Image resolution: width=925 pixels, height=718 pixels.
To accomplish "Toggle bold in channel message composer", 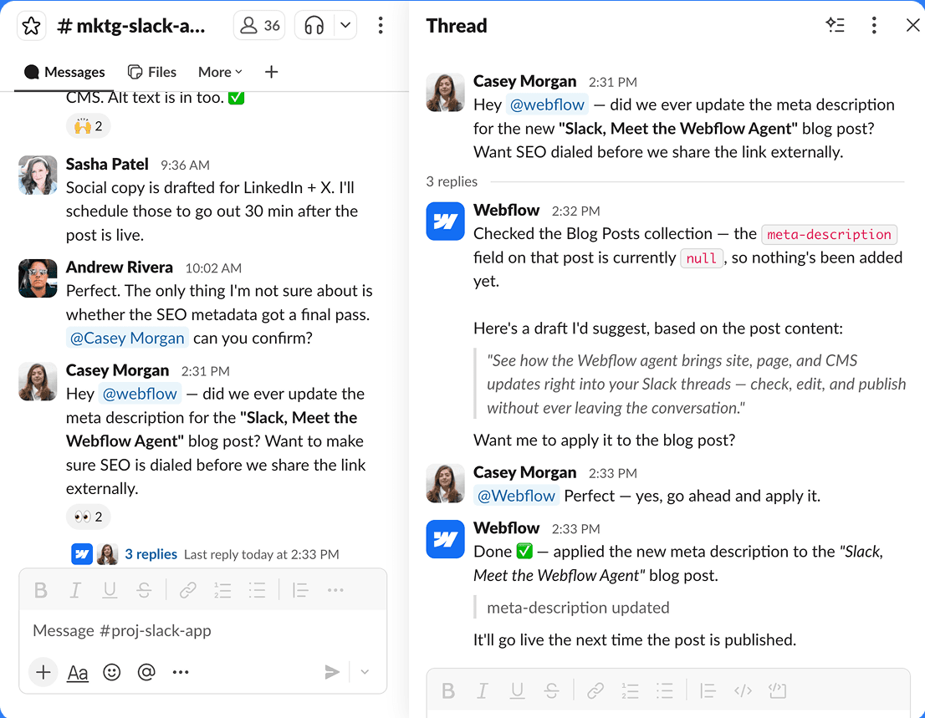I will point(41,590).
